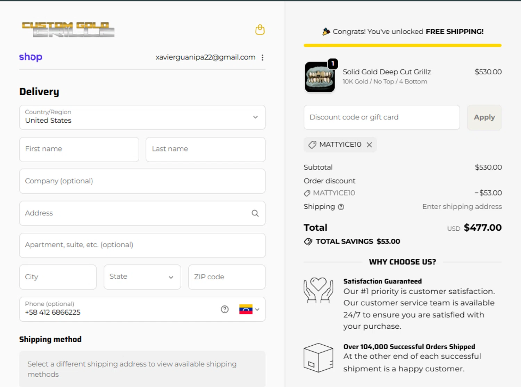This screenshot has height=387, width=521.
Task: Click the phone number help question icon
Action: click(x=225, y=309)
